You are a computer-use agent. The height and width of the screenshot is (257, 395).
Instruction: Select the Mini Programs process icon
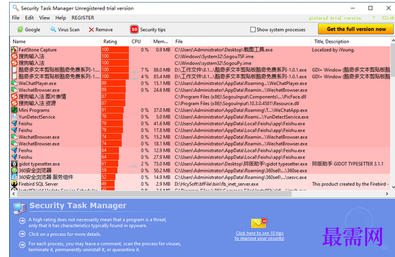[14, 110]
